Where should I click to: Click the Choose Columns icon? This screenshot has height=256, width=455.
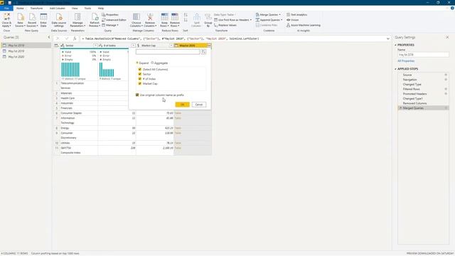(x=136, y=17)
